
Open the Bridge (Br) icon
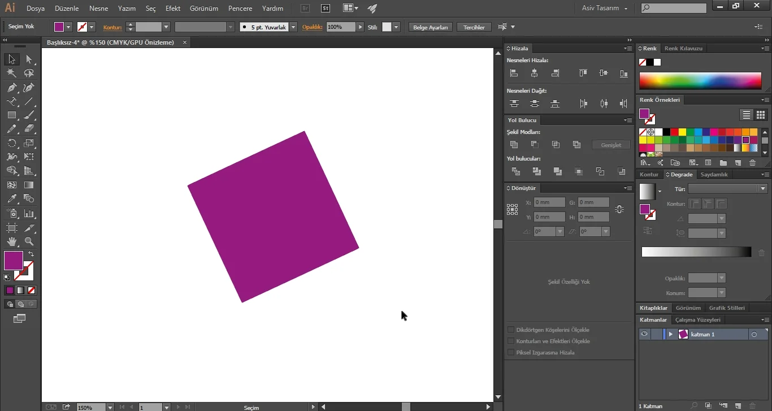(305, 8)
